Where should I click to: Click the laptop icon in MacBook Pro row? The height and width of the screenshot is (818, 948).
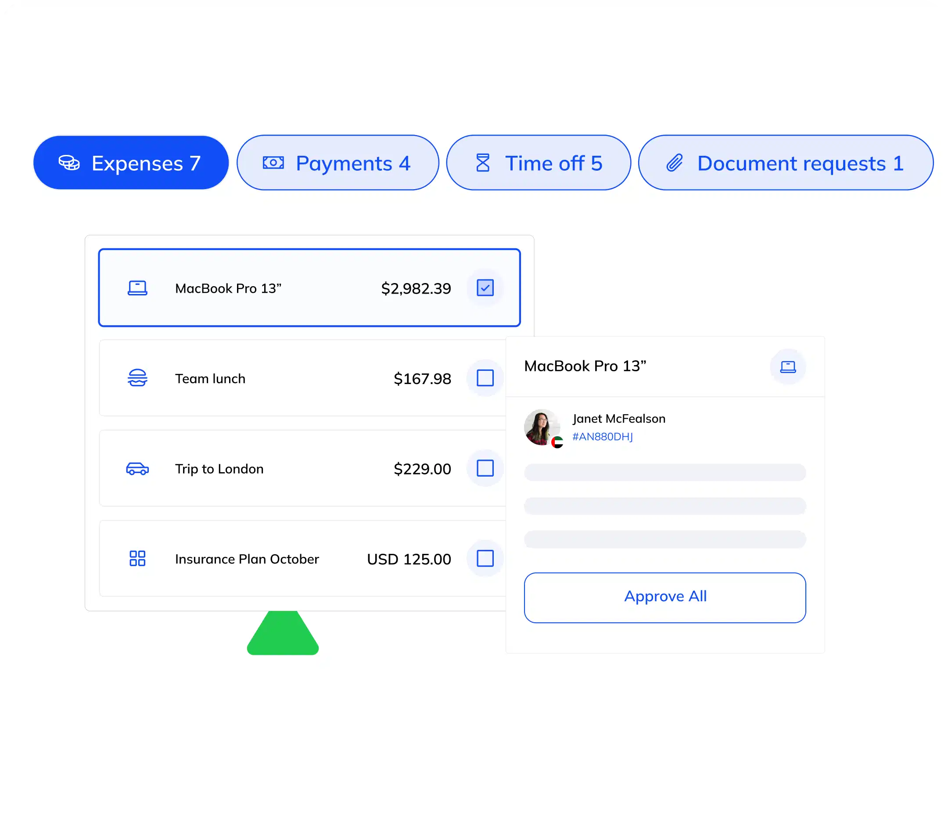(137, 288)
